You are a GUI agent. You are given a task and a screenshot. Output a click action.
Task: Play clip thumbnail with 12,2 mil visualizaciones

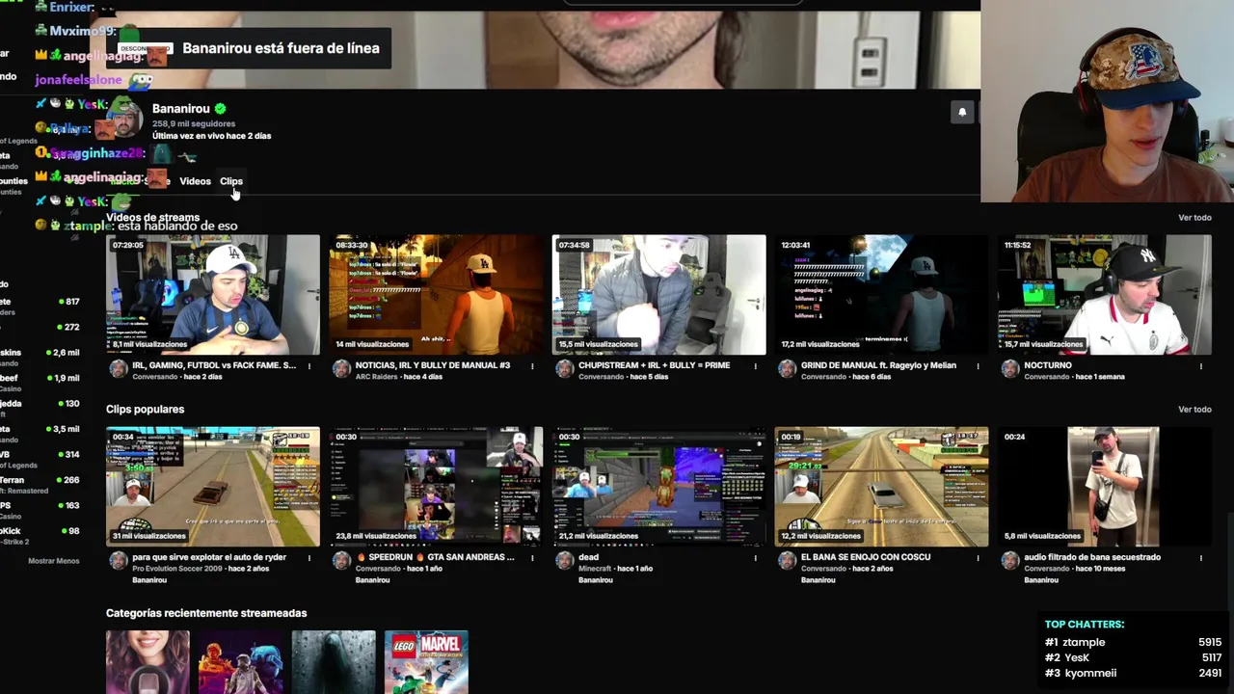tap(881, 487)
